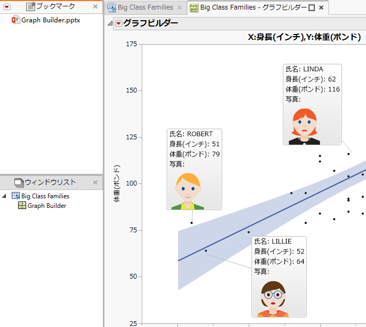
Task: Click the グラフビルダー outline title
Action: click(x=151, y=23)
